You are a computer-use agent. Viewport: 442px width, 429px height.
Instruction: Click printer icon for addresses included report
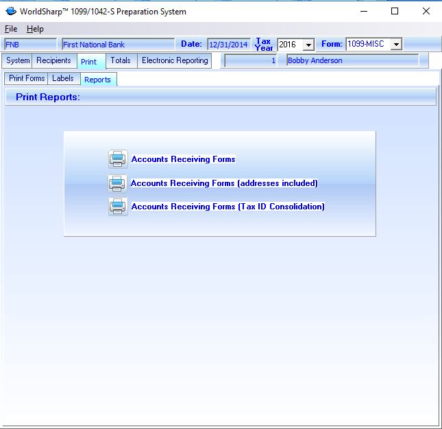coord(118,183)
